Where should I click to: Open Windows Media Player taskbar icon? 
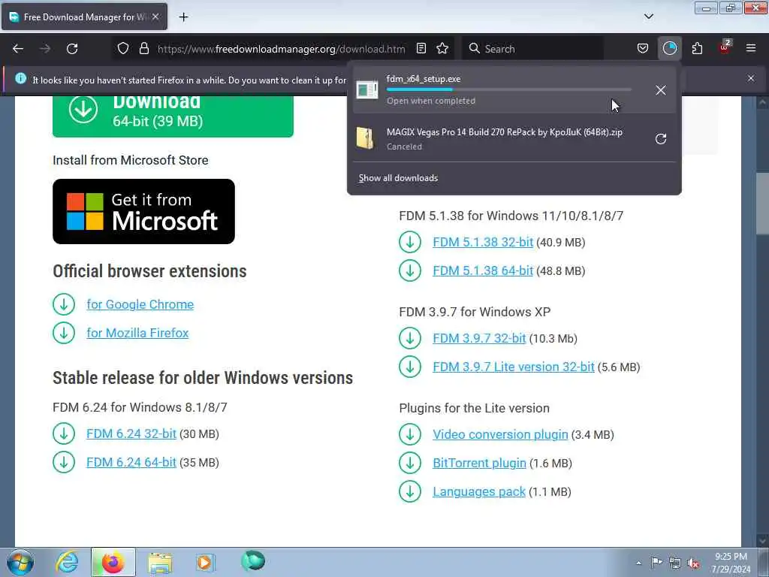[204, 562]
